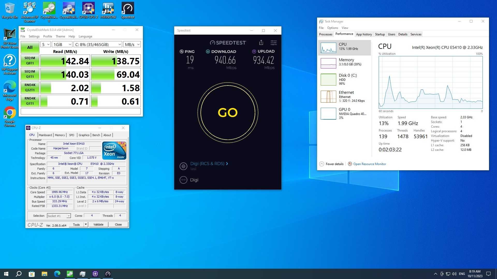Open taskbar Search magnifier

[19, 274]
